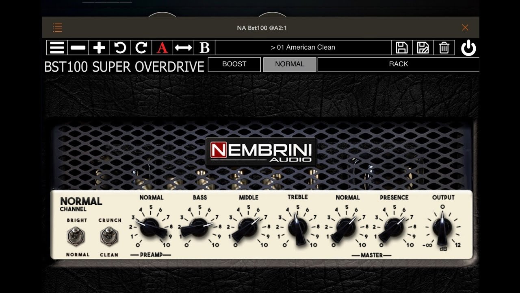The height and width of the screenshot is (293, 520).
Task: Delete the current preset
Action: pyautogui.click(x=444, y=48)
